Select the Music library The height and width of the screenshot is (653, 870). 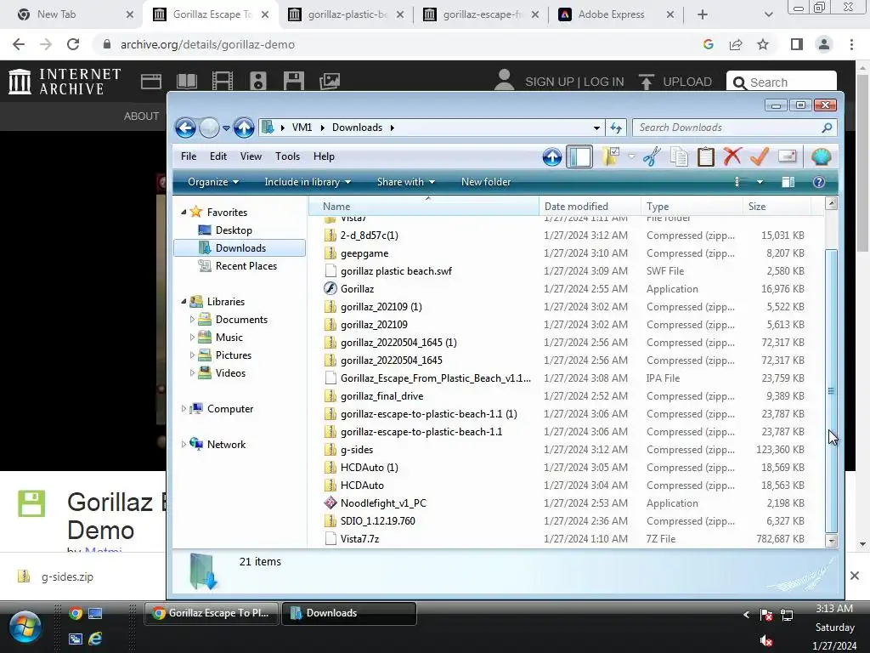click(229, 337)
